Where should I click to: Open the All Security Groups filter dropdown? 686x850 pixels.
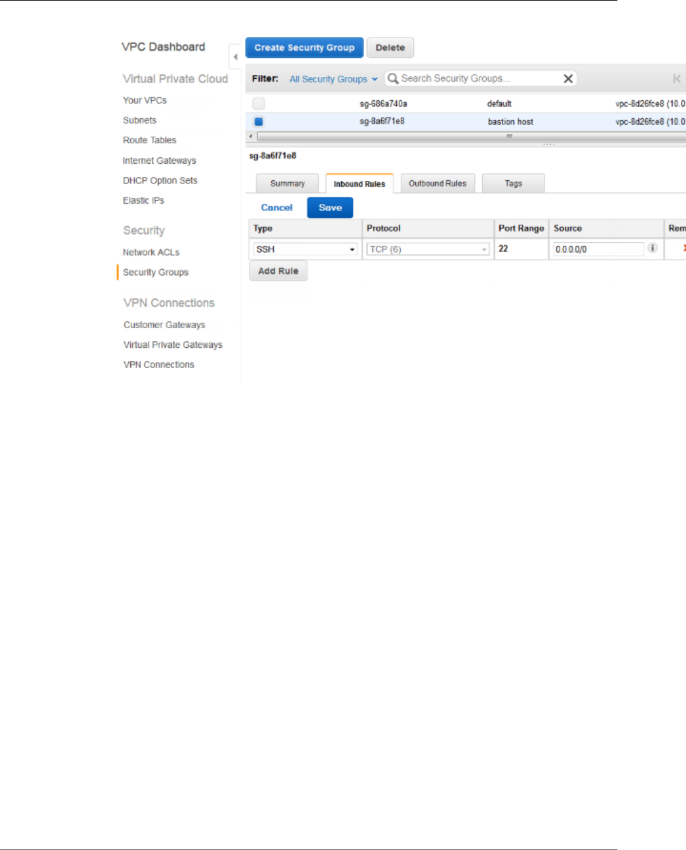pos(333,79)
